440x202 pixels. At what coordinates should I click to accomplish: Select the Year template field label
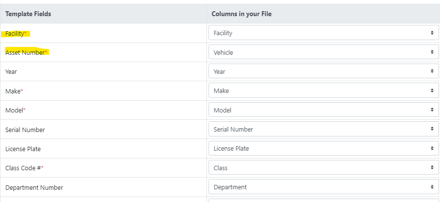11,71
